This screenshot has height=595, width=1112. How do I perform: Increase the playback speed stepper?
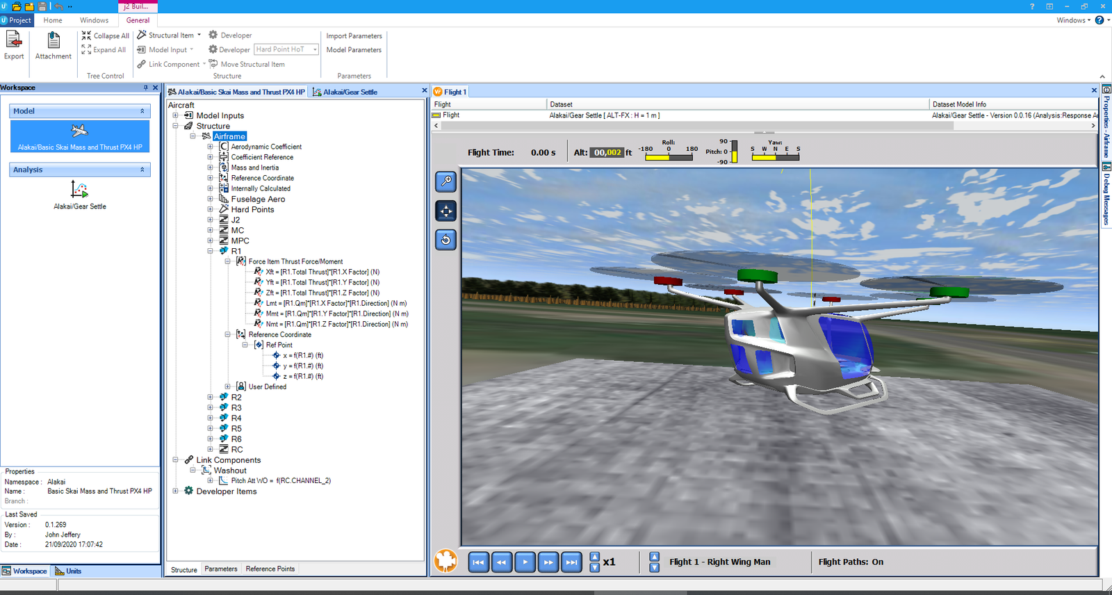(x=594, y=557)
